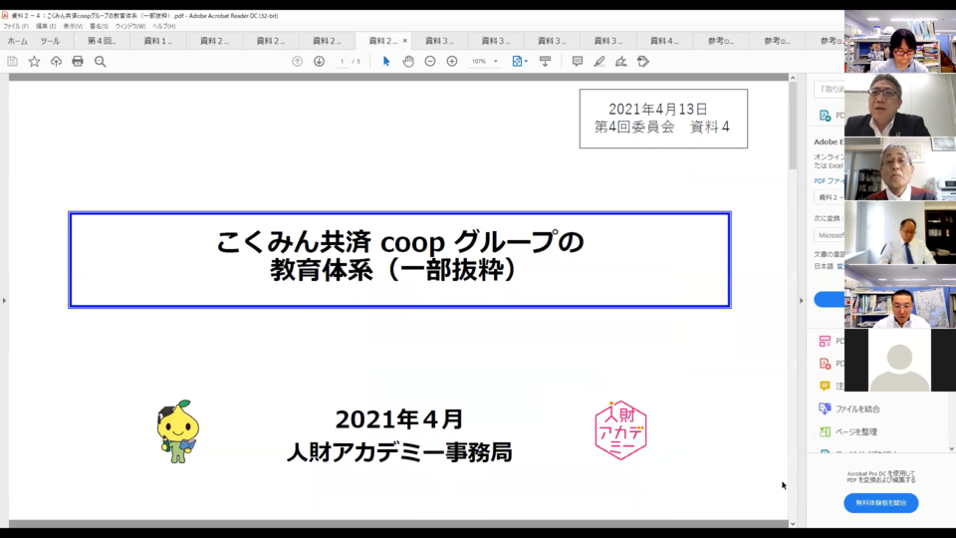
Task: Click the 第4回委員会 資料4 date box
Action: [663, 119]
